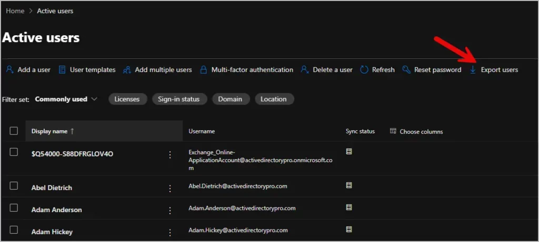Click the Sync status column header
539x242 pixels.
360,131
